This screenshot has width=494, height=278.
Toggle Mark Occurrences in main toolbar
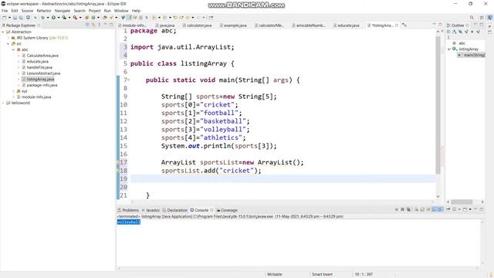[x=129, y=18]
